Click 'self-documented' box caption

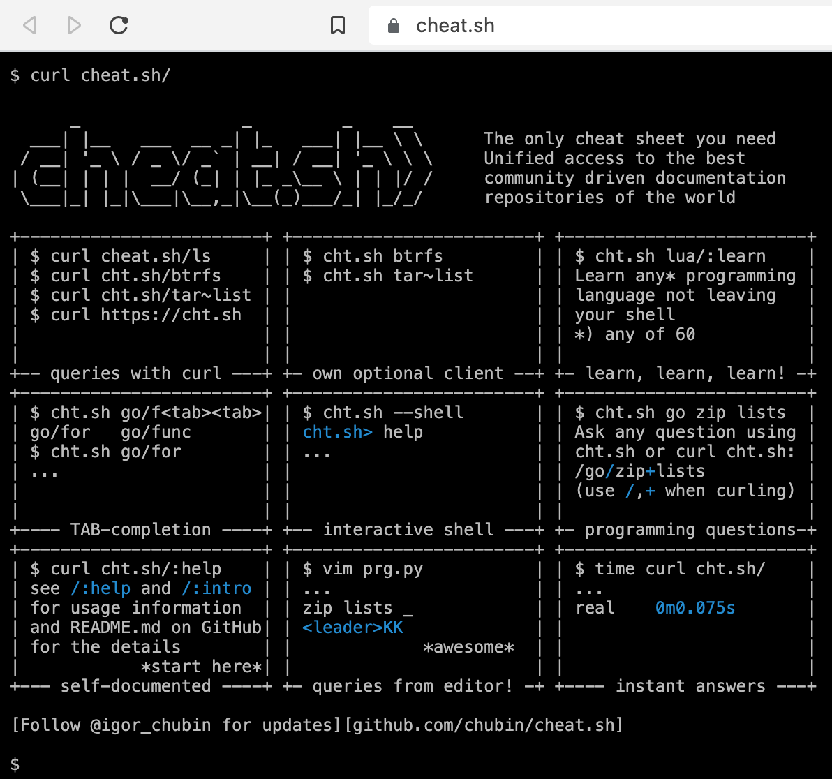[x=136, y=686]
